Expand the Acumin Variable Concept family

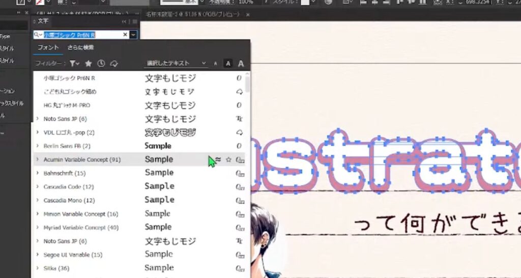tap(38, 159)
